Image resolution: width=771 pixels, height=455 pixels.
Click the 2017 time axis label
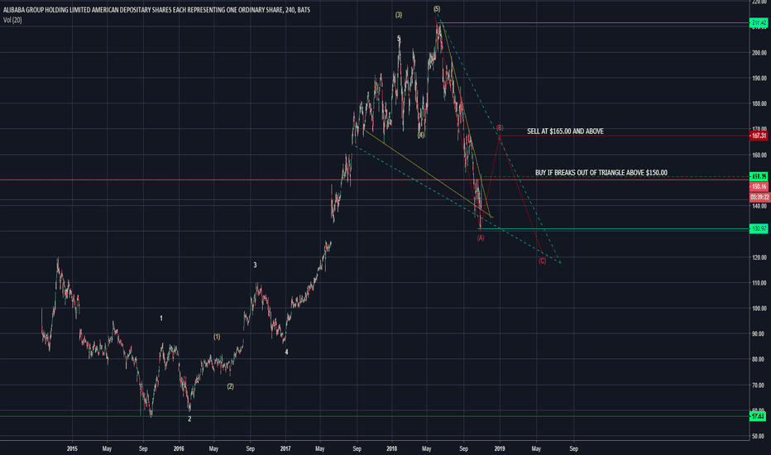coord(285,448)
